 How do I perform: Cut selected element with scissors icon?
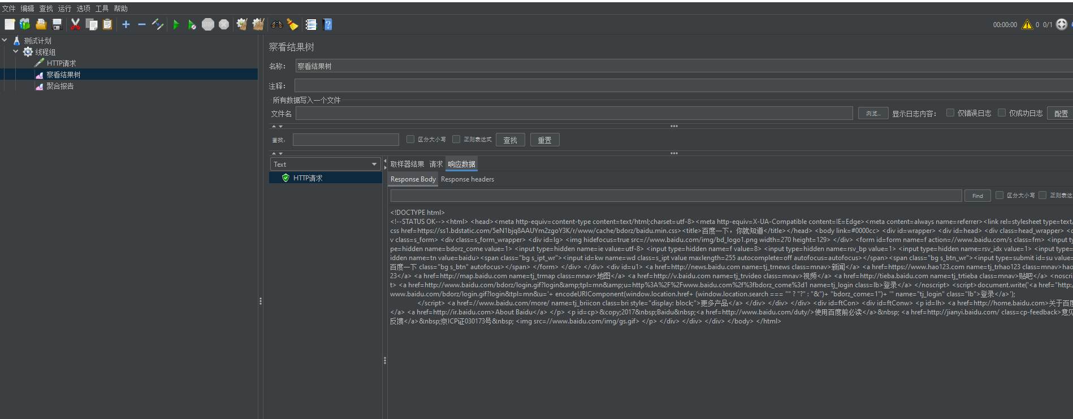click(x=75, y=24)
